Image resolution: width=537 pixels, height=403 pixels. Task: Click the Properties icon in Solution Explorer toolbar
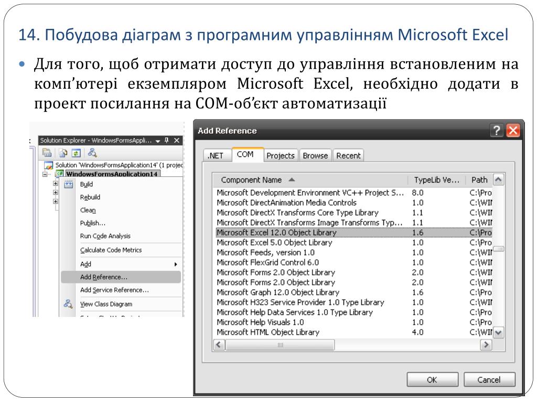[47, 153]
